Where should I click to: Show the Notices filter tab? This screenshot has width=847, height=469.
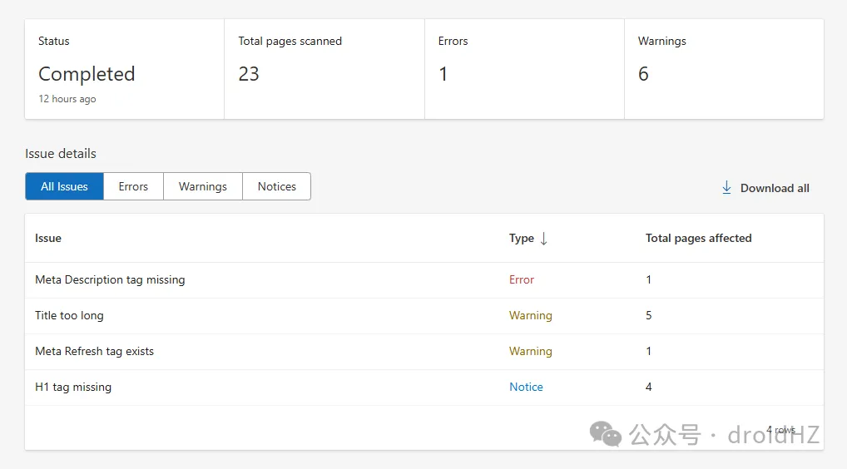tap(276, 186)
